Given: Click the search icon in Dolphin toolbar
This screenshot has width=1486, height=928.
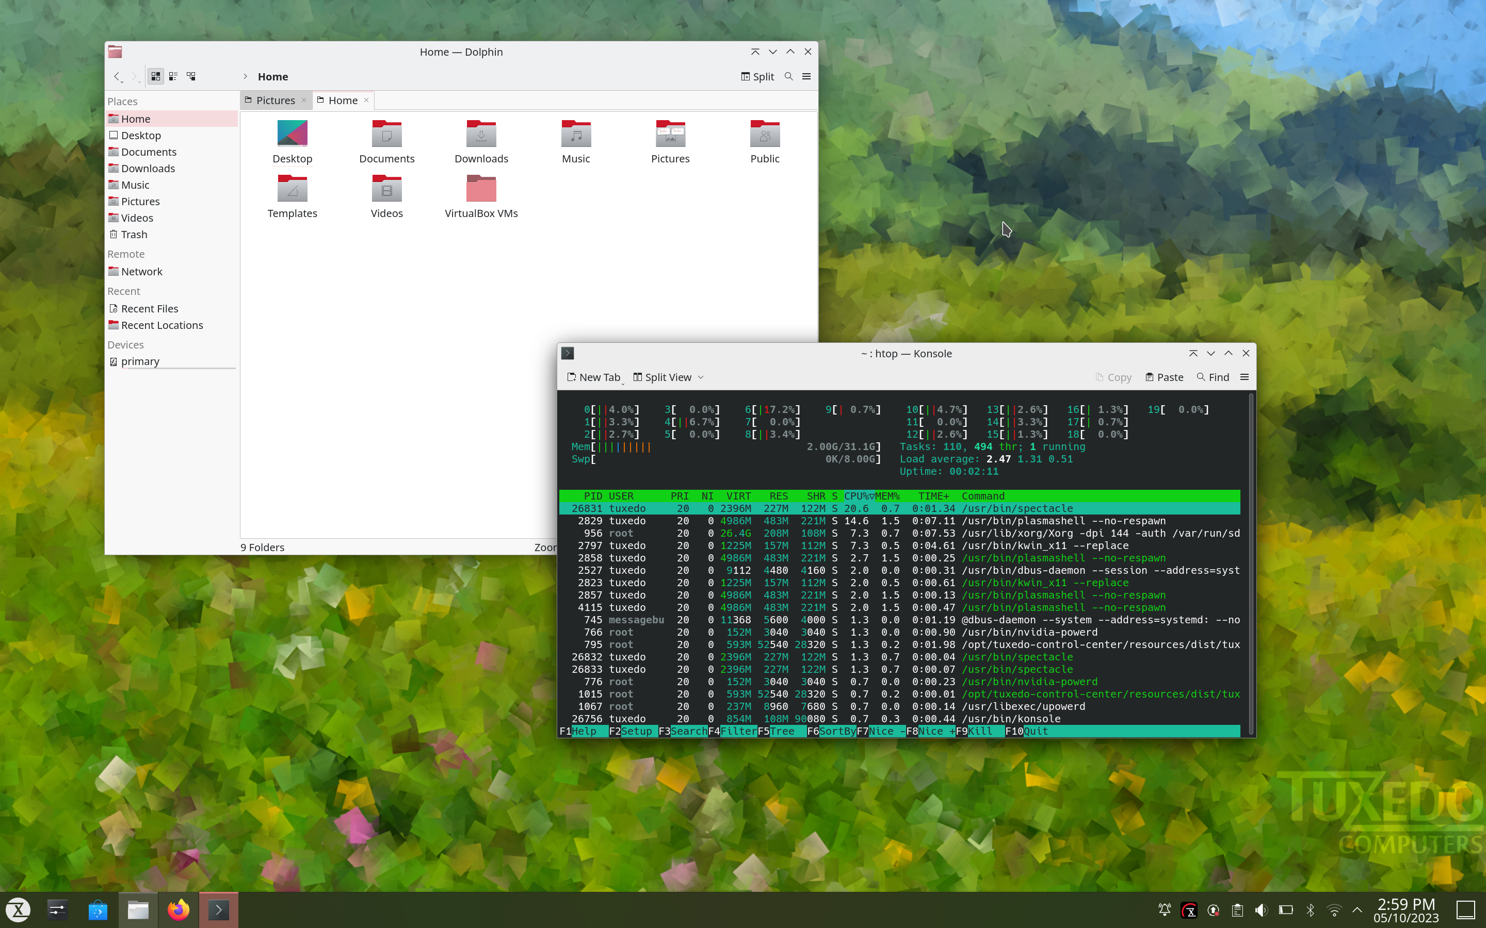Looking at the screenshot, I should tap(788, 76).
